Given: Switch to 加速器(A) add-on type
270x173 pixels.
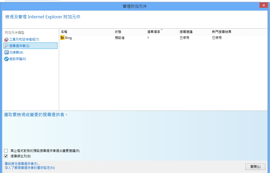Looking at the screenshot, I should click(x=16, y=52).
